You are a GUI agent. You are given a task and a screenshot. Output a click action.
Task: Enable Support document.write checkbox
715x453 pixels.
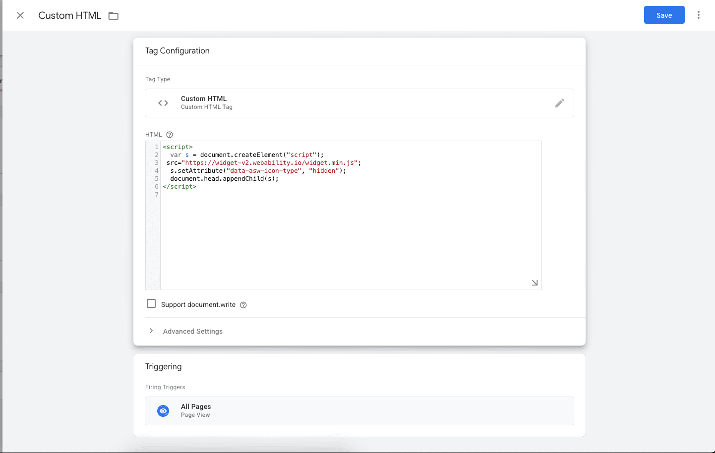click(151, 303)
